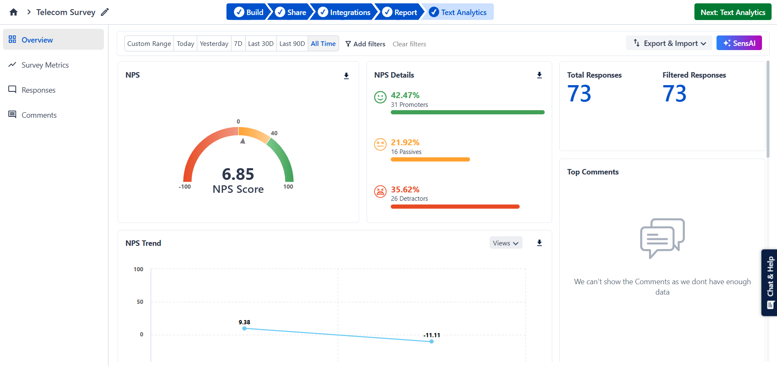Click the 9.38 data point on NPS Trend
777x366 pixels.
pos(244,328)
